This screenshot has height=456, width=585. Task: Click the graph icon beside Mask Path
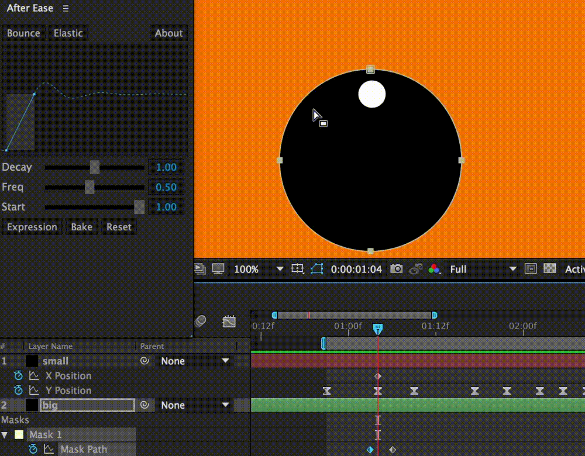pyautogui.click(x=49, y=449)
